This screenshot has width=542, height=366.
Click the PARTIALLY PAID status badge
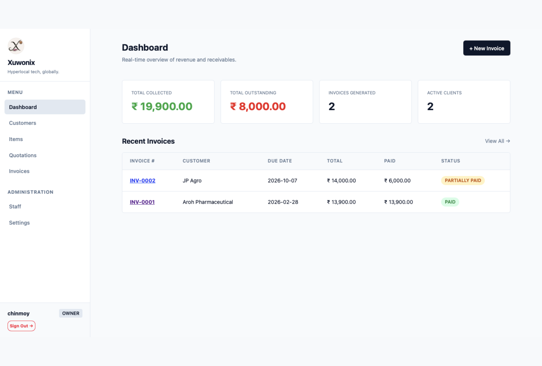[463, 181]
